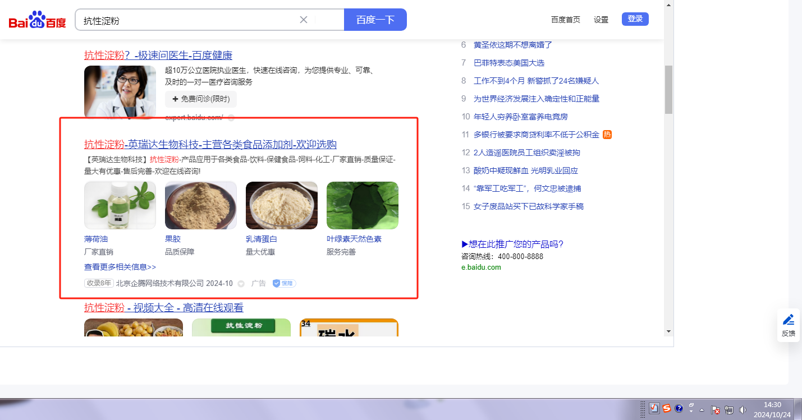
Task: Click 北京企腾网络技术有限公司 source text
Action: 160,283
